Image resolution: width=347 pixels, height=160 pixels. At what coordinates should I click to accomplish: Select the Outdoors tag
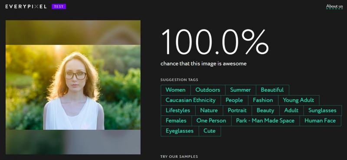pyautogui.click(x=208, y=90)
